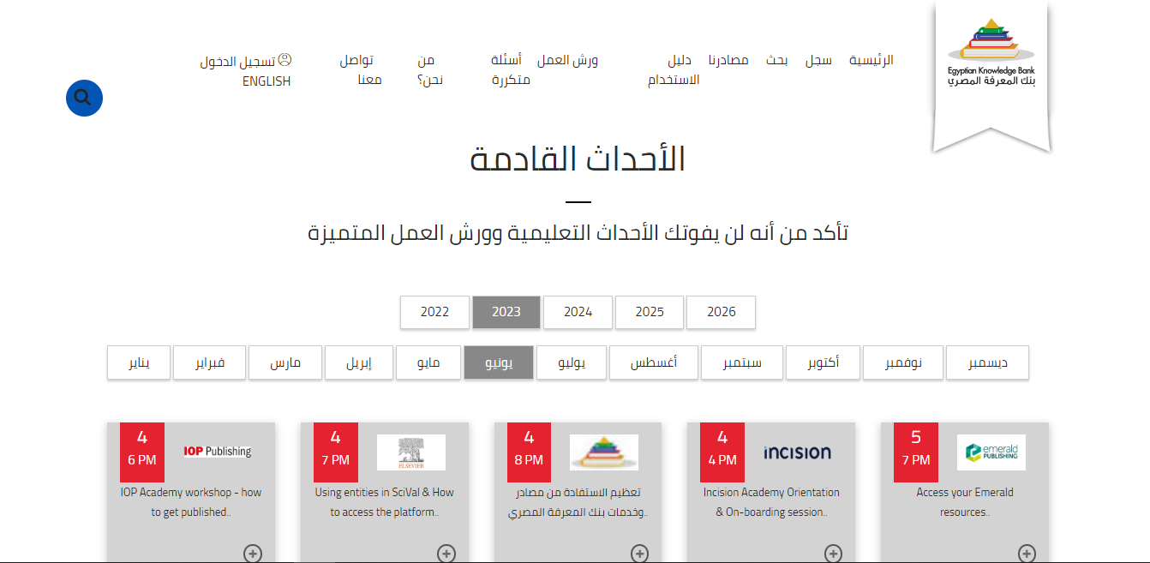1150x563 pixels.
Task: Select month يناير
Action: (139, 362)
